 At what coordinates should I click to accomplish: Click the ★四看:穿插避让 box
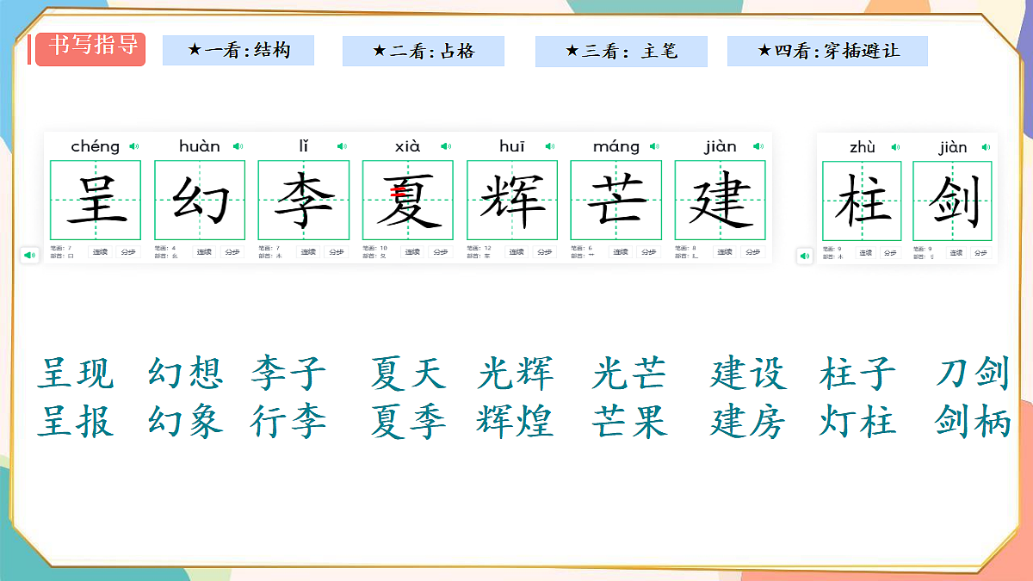click(x=827, y=51)
